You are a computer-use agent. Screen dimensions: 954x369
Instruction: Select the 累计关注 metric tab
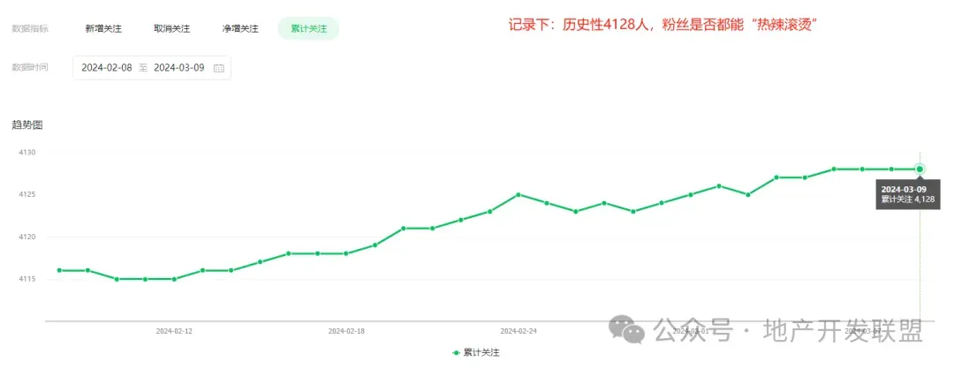[x=308, y=28]
